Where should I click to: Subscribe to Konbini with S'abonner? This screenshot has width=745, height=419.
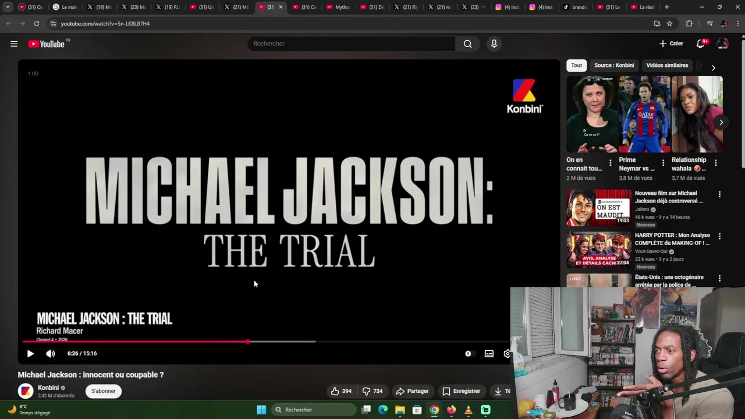[103, 391]
